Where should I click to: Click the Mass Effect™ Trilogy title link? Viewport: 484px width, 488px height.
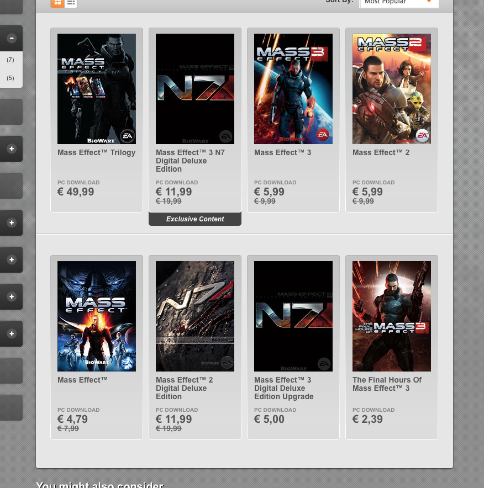[x=97, y=152]
